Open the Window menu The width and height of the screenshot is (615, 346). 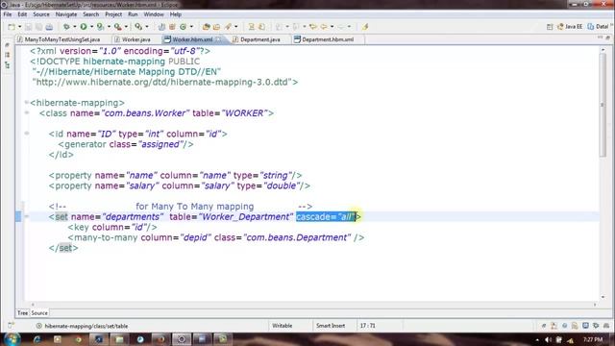(x=154, y=14)
